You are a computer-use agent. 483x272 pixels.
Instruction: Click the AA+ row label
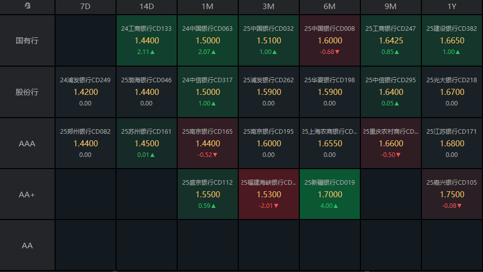[x=27, y=194]
